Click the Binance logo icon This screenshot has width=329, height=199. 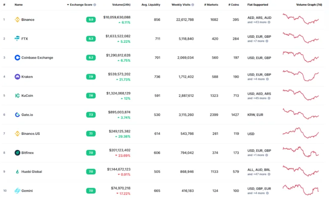point(17,19)
